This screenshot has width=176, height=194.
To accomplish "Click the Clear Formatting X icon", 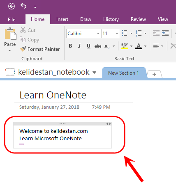I will point(173,46).
